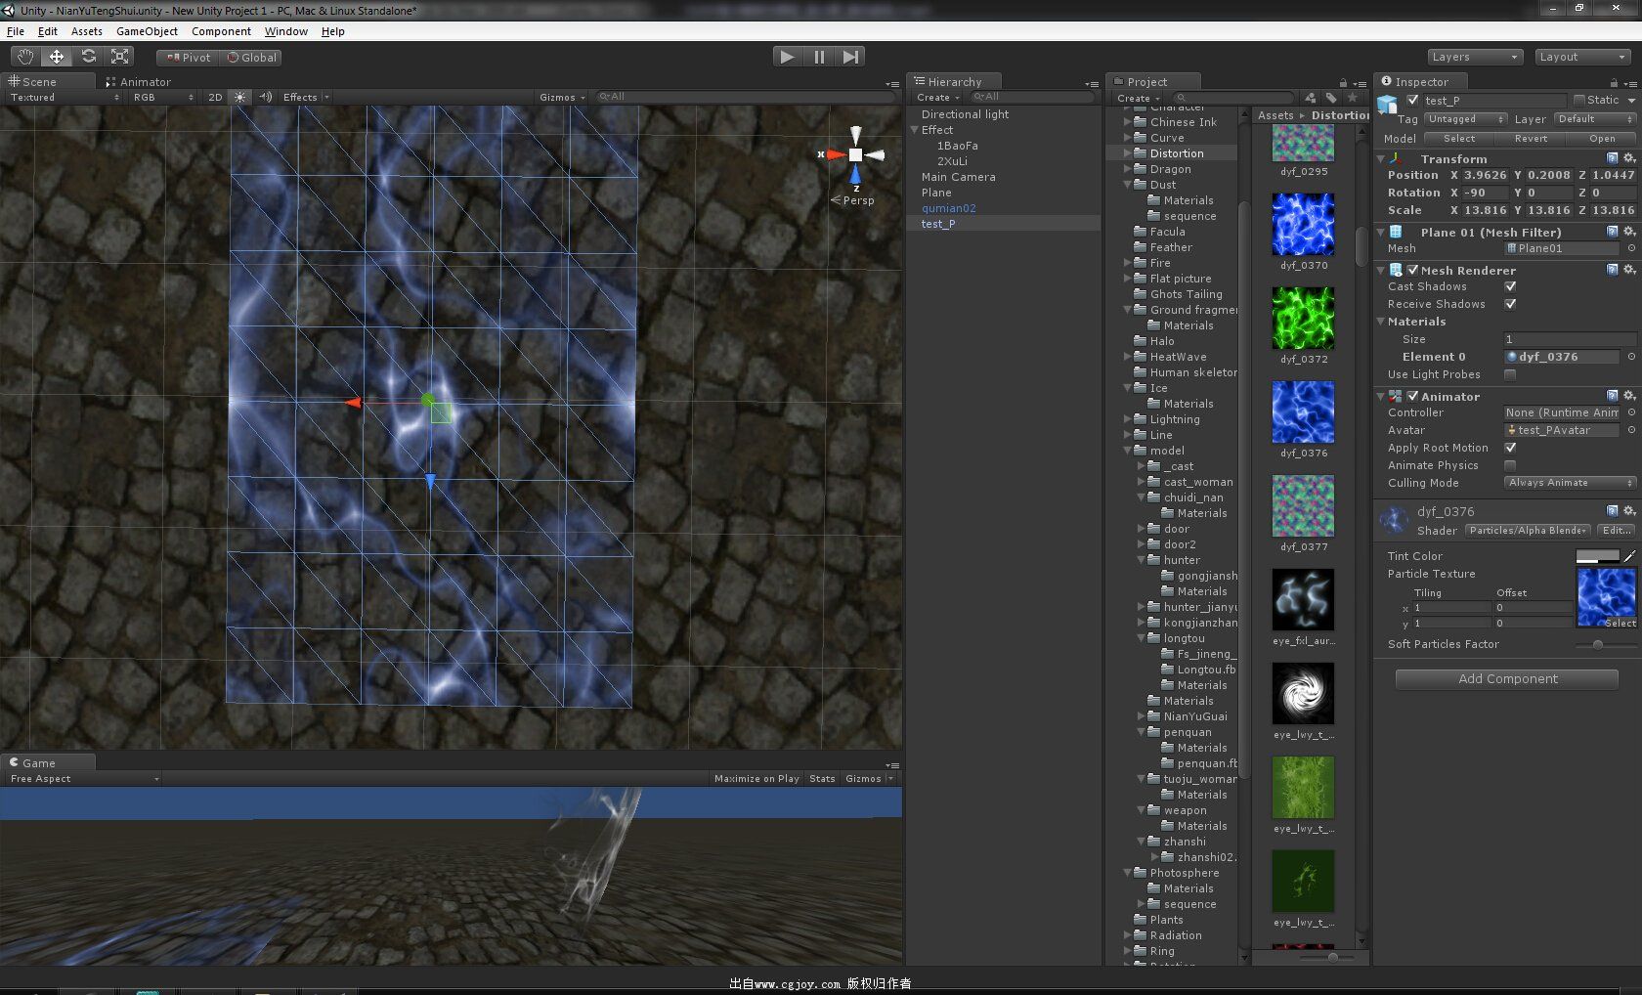Viewport: 1642px width, 995px height.
Task: Click the Model Select button
Action: pyautogui.click(x=1458, y=139)
